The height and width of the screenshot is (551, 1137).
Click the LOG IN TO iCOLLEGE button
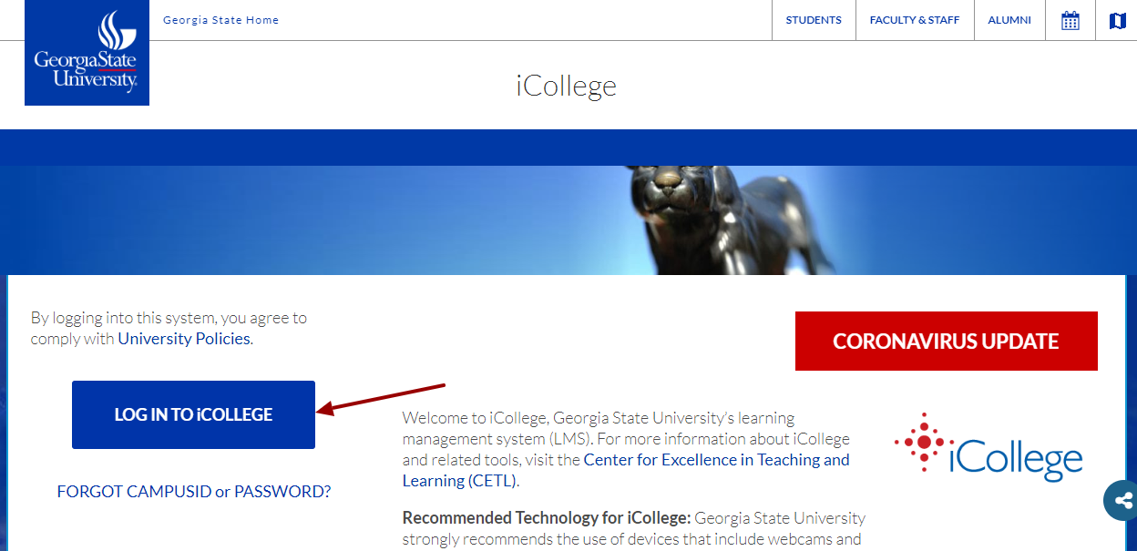(x=192, y=414)
